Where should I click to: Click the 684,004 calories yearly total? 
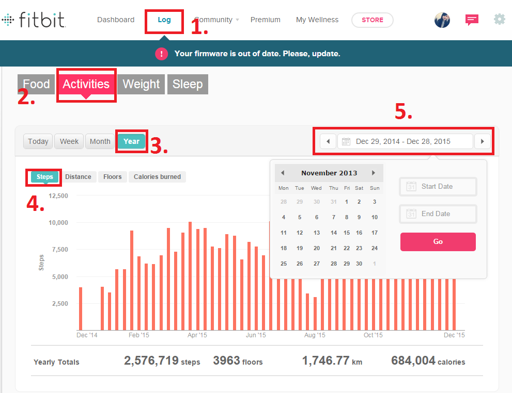428,361
